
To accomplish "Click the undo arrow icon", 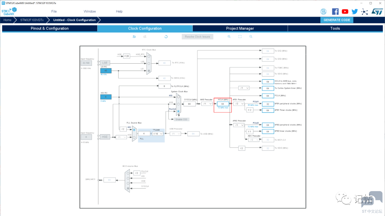I will (x=134, y=37).
